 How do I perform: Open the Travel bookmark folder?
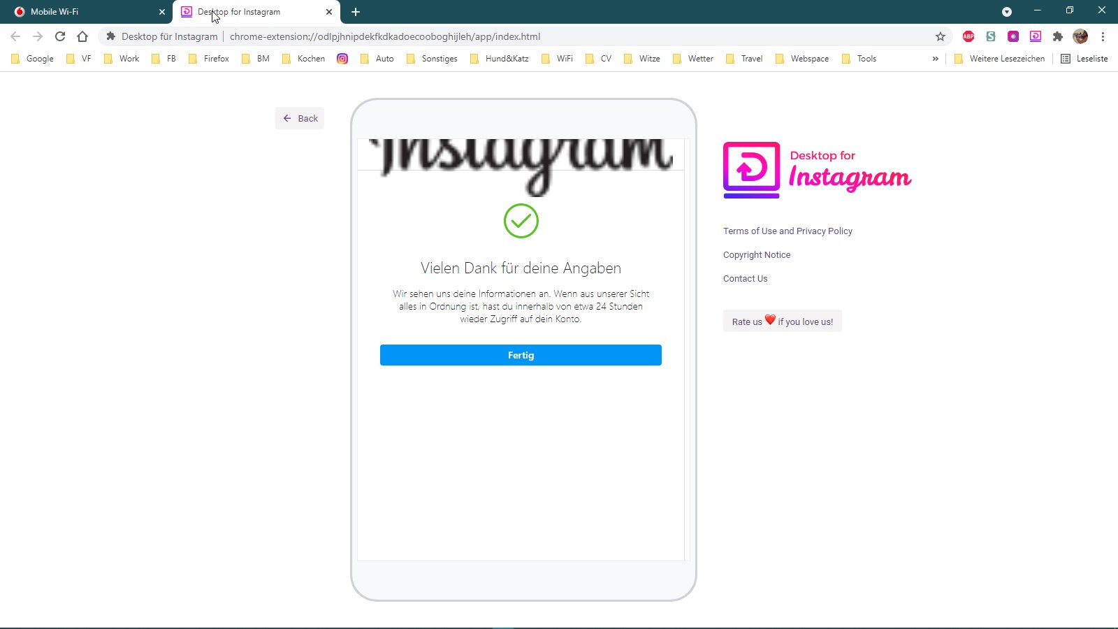[x=745, y=59]
